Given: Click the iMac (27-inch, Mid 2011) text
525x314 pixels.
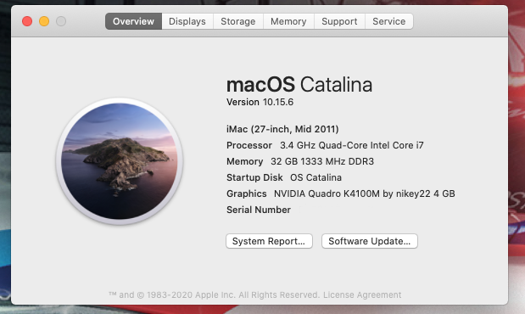Looking at the screenshot, I should [282, 129].
